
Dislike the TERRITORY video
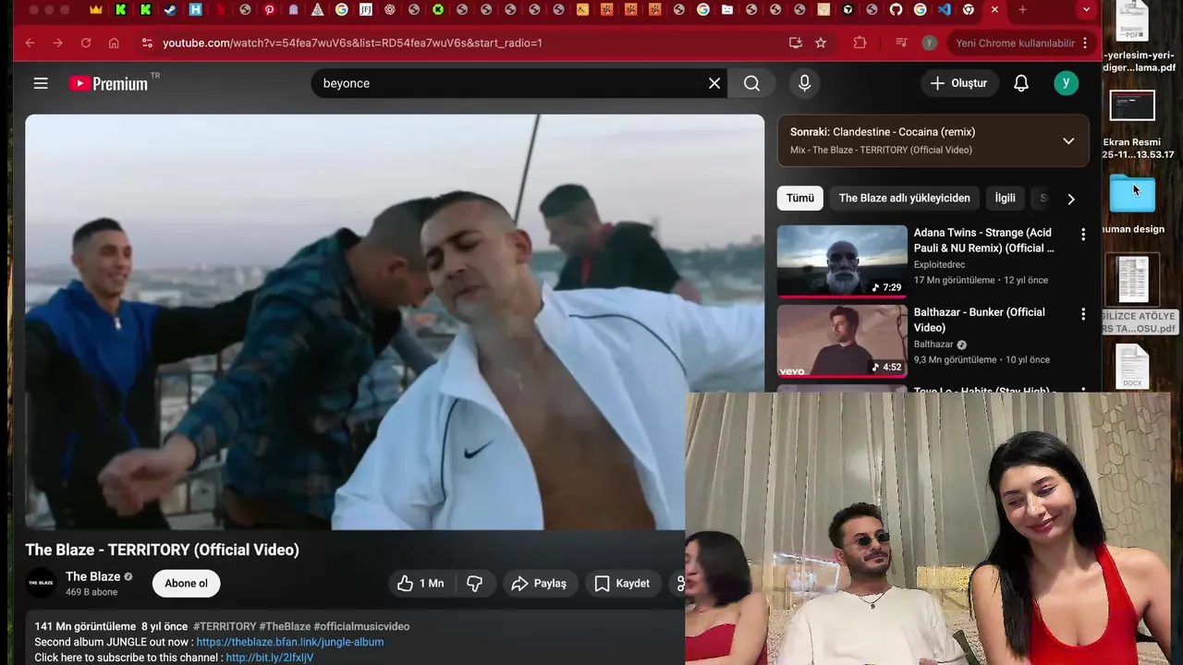click(x=476, y=583)
